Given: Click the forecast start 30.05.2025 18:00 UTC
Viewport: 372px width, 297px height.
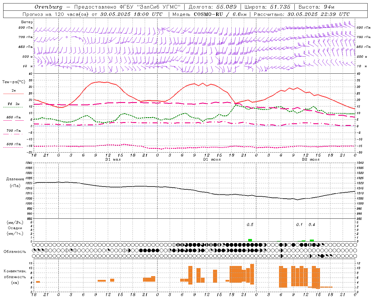Looking at the screenshot, I should (x=131, y=14).
